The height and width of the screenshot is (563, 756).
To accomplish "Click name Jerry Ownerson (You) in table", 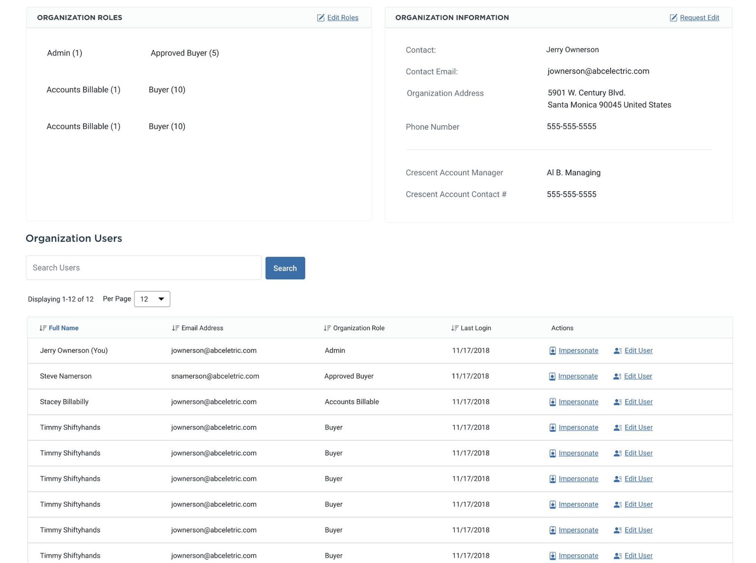I will click(x=74, y=351).
